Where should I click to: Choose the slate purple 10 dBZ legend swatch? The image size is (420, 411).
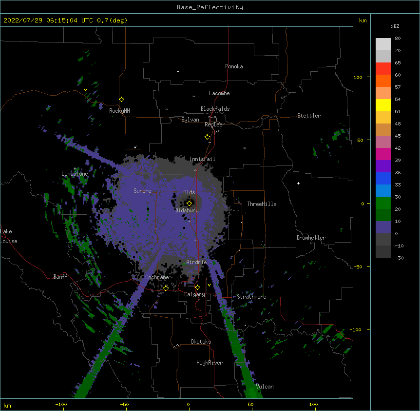[x=383, y=227]
